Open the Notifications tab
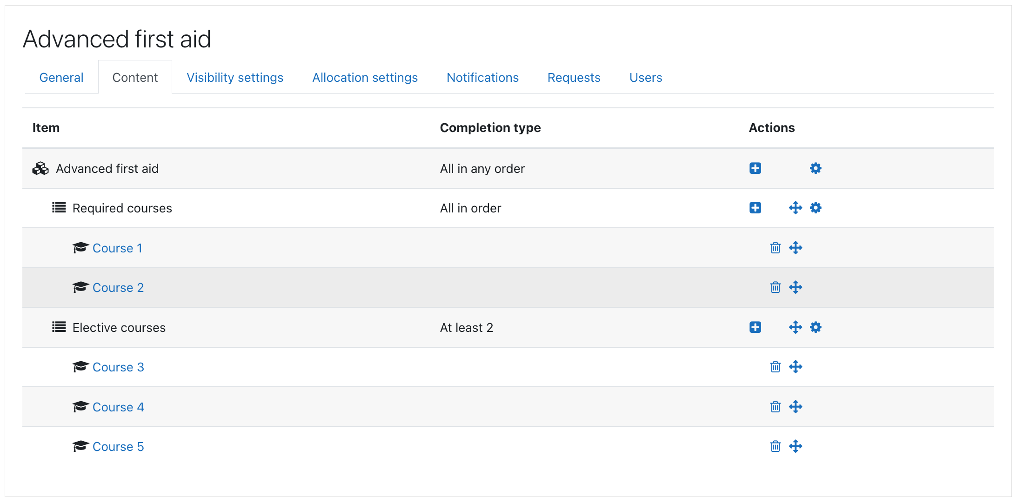Image resolution: width=1017 pixels, height=503 pixels. (482, 78)
